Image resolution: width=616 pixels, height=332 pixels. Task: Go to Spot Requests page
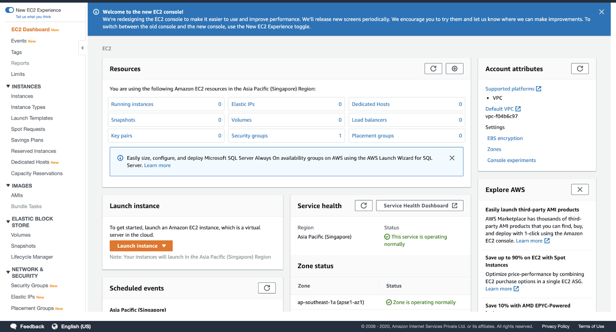(28, 129)
